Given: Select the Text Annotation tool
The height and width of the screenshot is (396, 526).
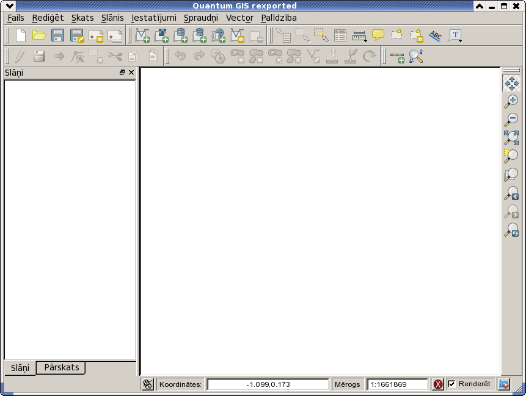Looking at the screenshot, I should point(454,35).
